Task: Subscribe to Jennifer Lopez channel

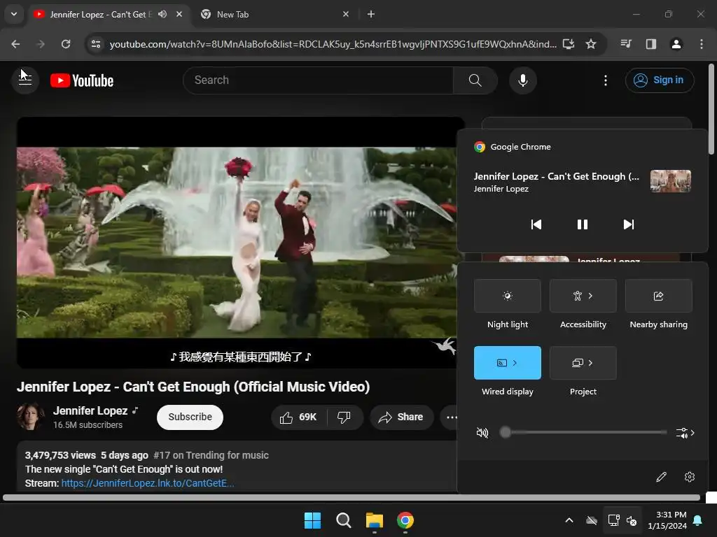Action: 190,417
